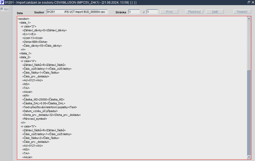This screenshot has height=161, width=255.
Task: Select the Nav radio button
Action: point(2,9)
